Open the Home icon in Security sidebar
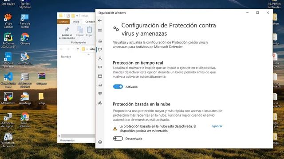284x159 pixels. click(100, 41)
